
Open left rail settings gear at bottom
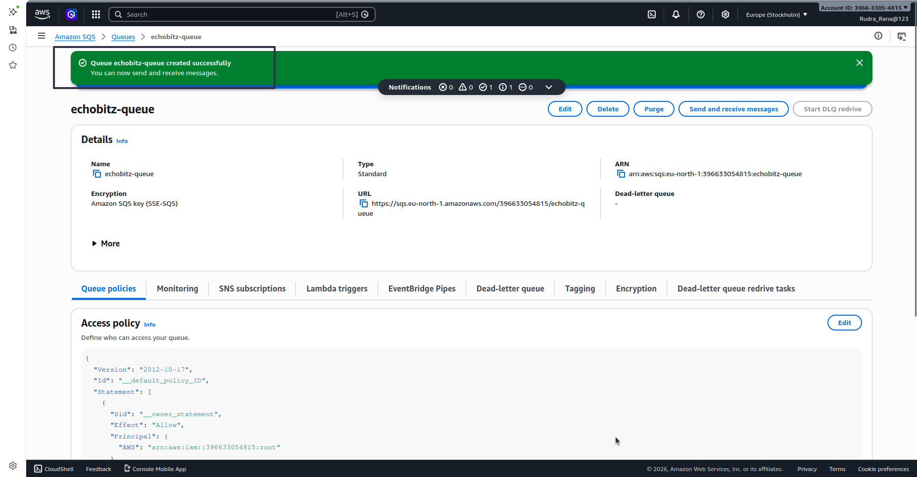(x=13, y=466)
